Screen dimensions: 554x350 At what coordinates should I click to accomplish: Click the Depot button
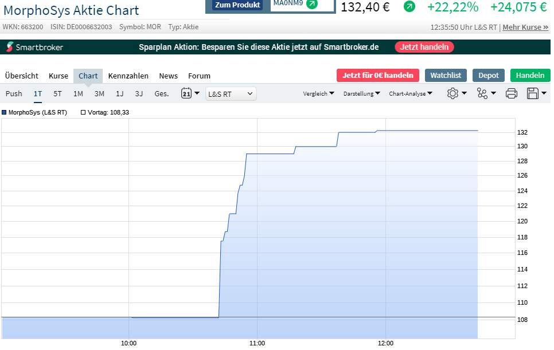click(x=488, y=75)
